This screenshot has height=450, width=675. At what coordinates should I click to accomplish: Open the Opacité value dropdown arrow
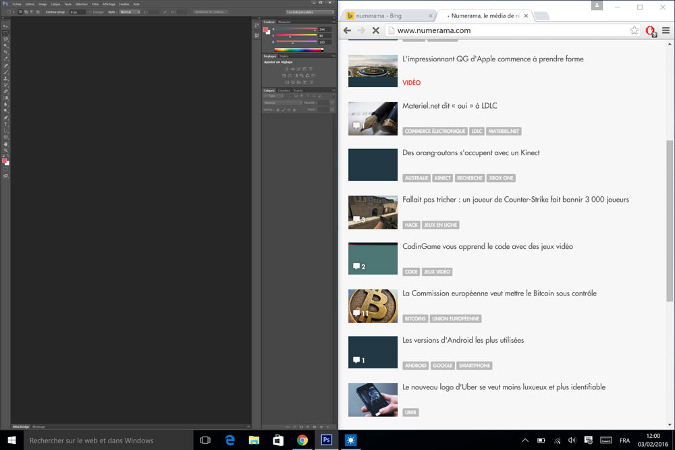pyautogui.click(x=332, y=103)
